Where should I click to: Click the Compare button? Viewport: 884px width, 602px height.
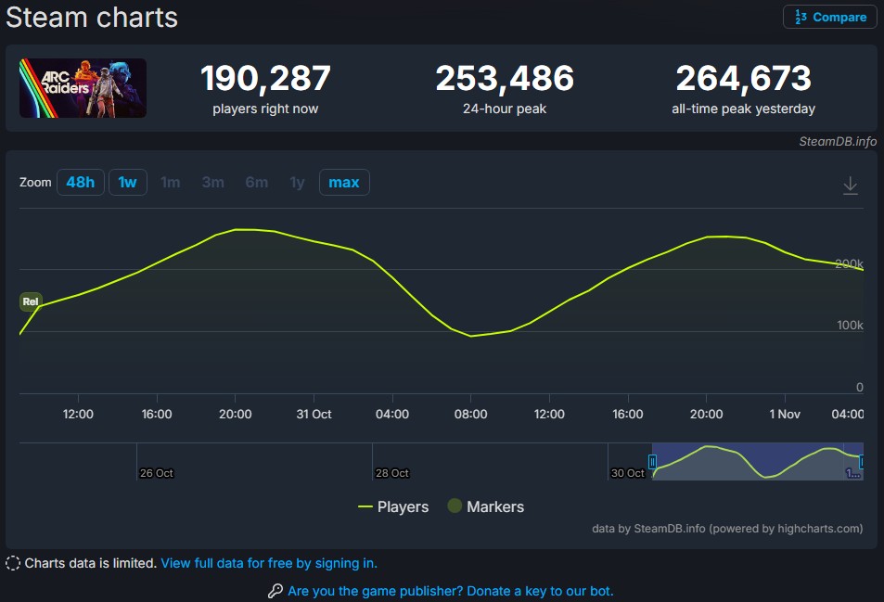coord(830,17)
